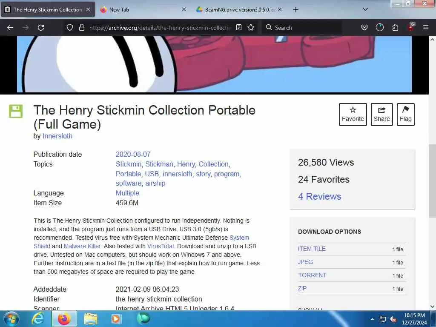Open the taskbar clock showing 10:15 PM
The image size is (436, 327).
414,319
